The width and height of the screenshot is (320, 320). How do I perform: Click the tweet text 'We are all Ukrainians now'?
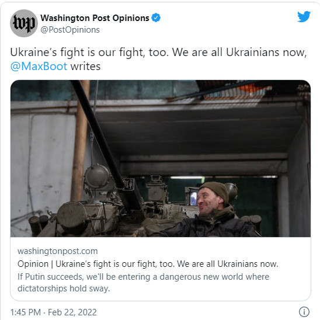[x=239, y=52]
